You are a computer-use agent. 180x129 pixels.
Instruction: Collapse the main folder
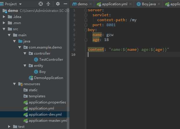(9, 35)
